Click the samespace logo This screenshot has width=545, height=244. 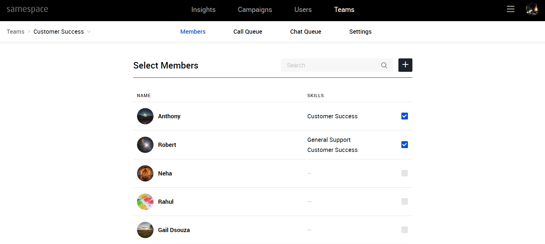pyautogui.click(x=27, y=9)
